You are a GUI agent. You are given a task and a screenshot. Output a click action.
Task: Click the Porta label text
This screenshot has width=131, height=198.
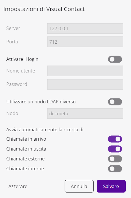click(x=12, y=42)
